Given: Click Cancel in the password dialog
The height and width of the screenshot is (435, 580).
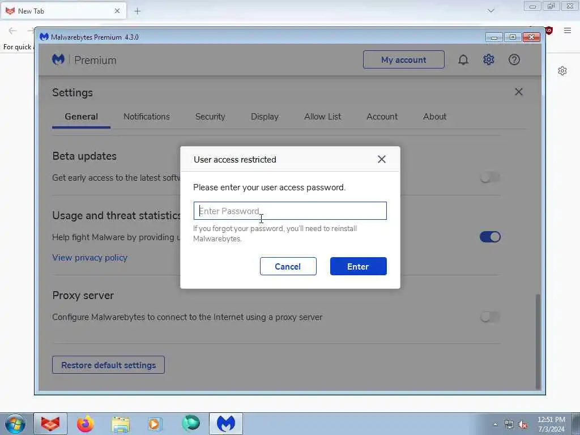Looking at the screenshot, I should point(288,266).
